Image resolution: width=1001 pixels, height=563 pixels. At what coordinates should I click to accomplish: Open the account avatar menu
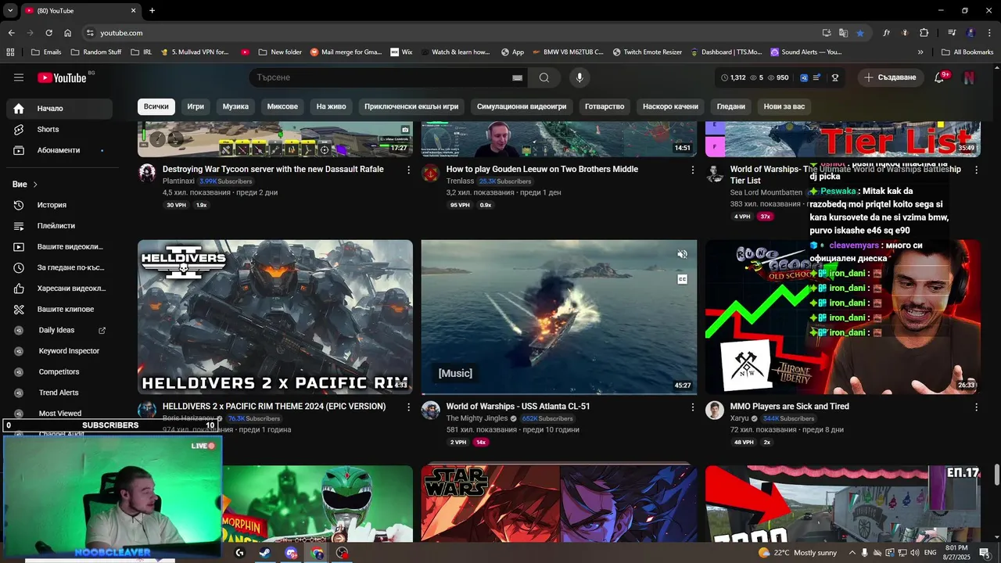tap(969, 77)
